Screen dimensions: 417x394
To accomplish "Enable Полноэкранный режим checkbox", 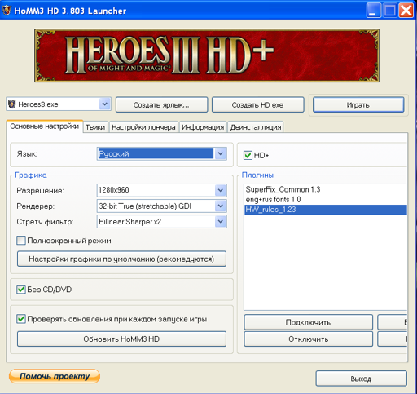I will 21,241.
